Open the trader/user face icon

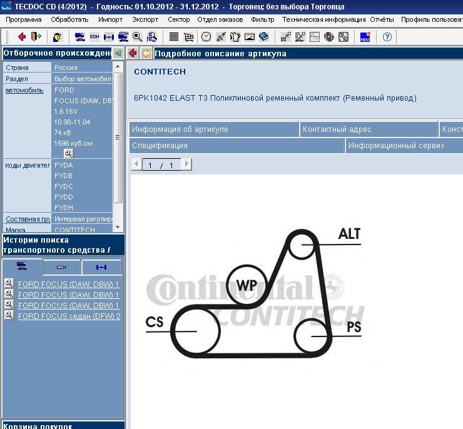click(58, 37)
